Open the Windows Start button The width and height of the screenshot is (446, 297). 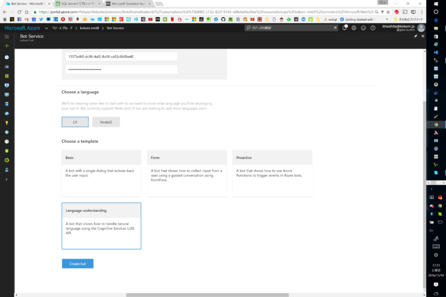click(x=436, y=3)
